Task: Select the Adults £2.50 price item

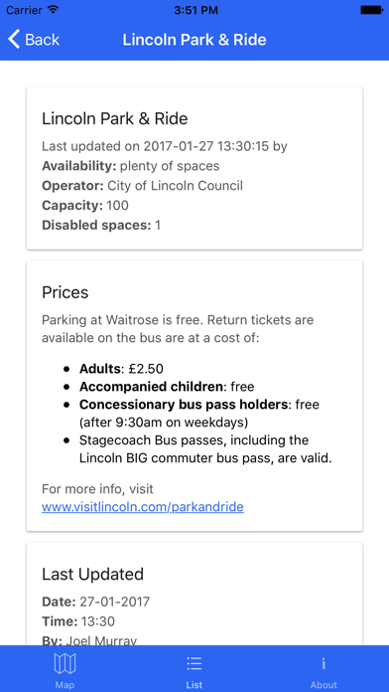Action: 121,369
